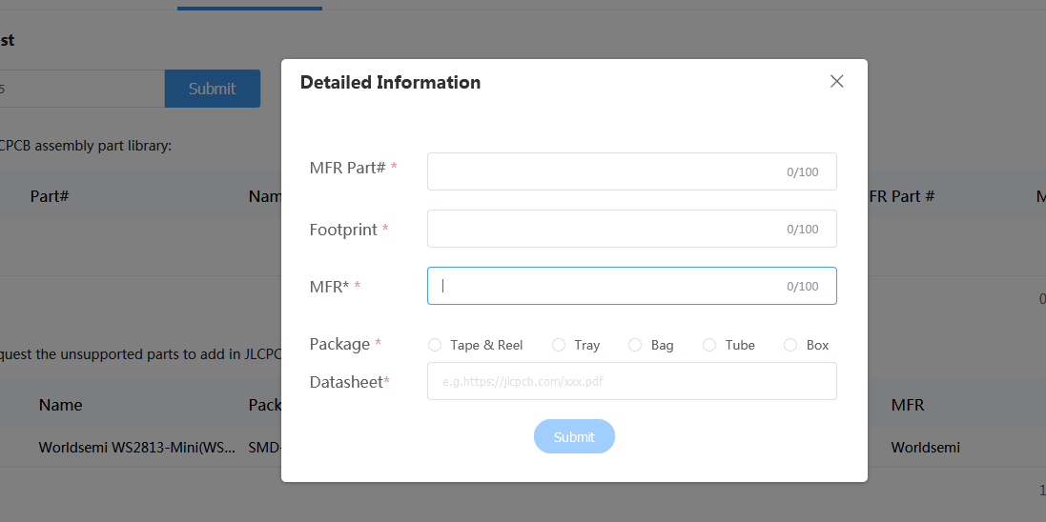Click the MFR* text field
This screenshot has height=522, width=1046.
632,286
